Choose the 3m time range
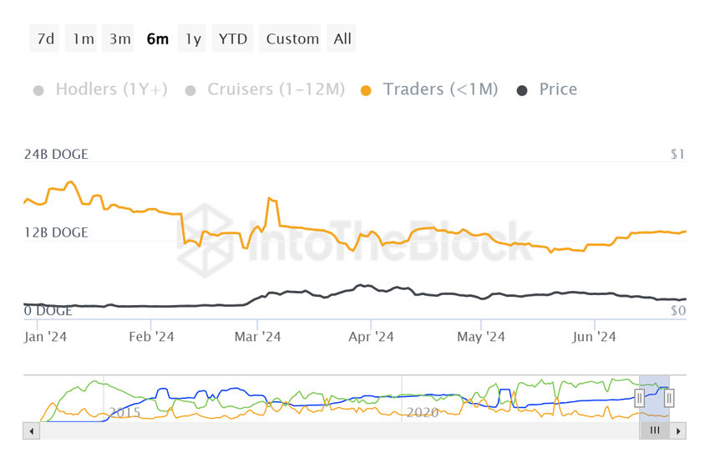Viewport: 710px width, 474px height. tap(120, 39)
